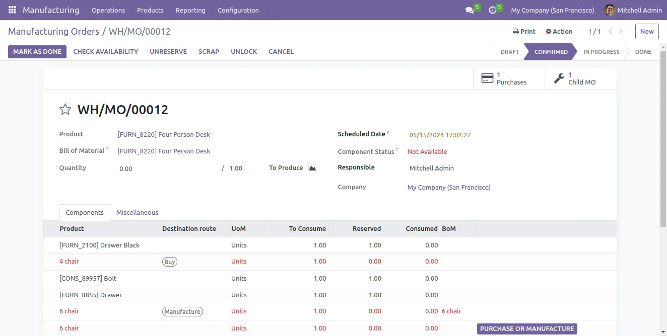Open the 6 chair BoM link

(451, 311)
